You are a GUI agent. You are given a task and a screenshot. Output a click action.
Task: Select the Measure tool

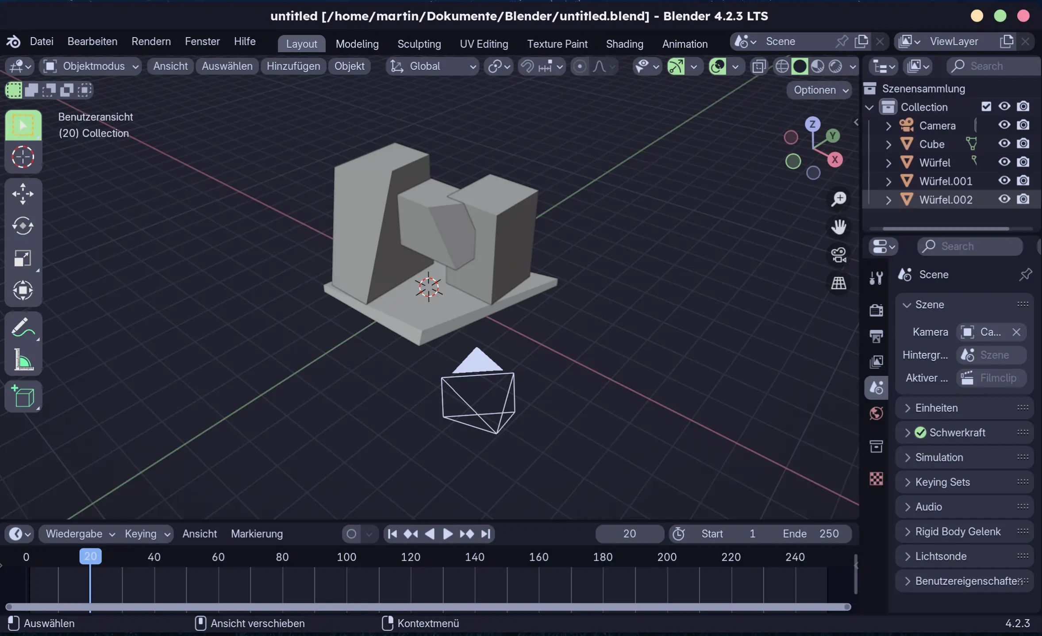[23, 360]
